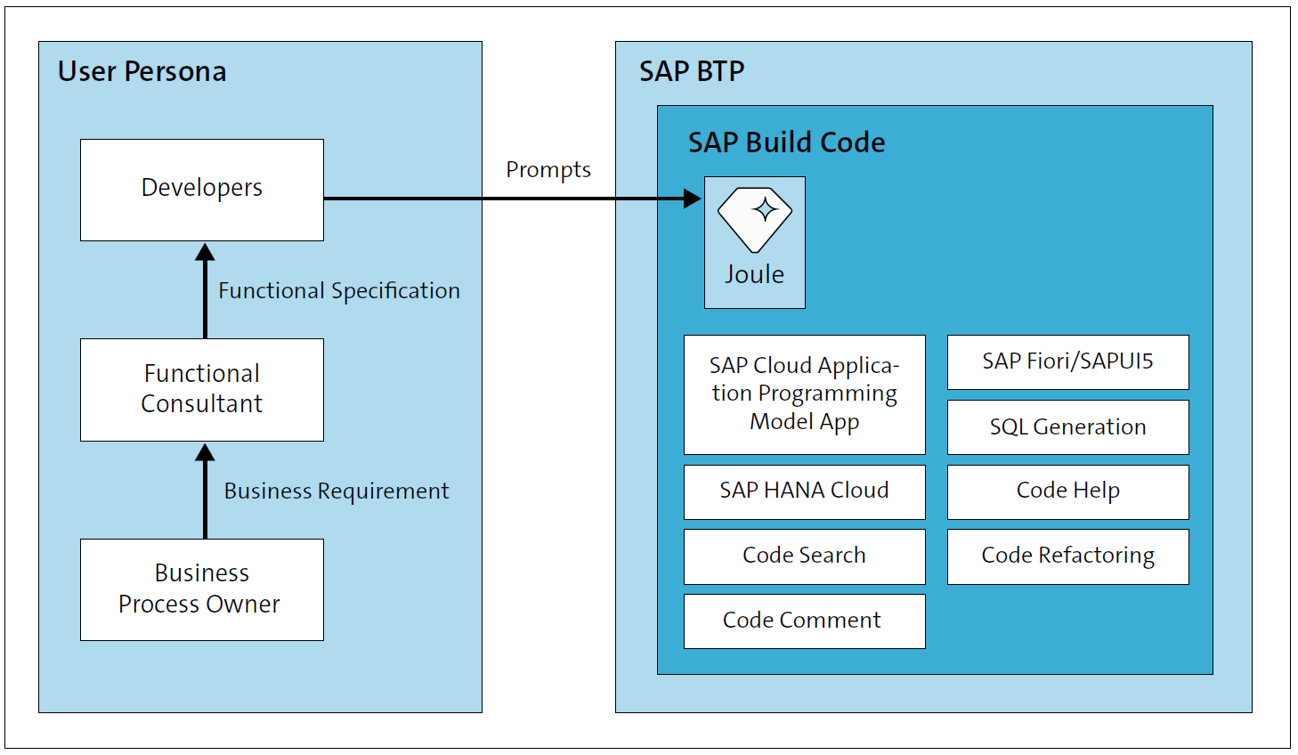The width and height of the screenshot is (1298, 755).
Task: Select the Business Process Owner box
Action: (201, 589)
